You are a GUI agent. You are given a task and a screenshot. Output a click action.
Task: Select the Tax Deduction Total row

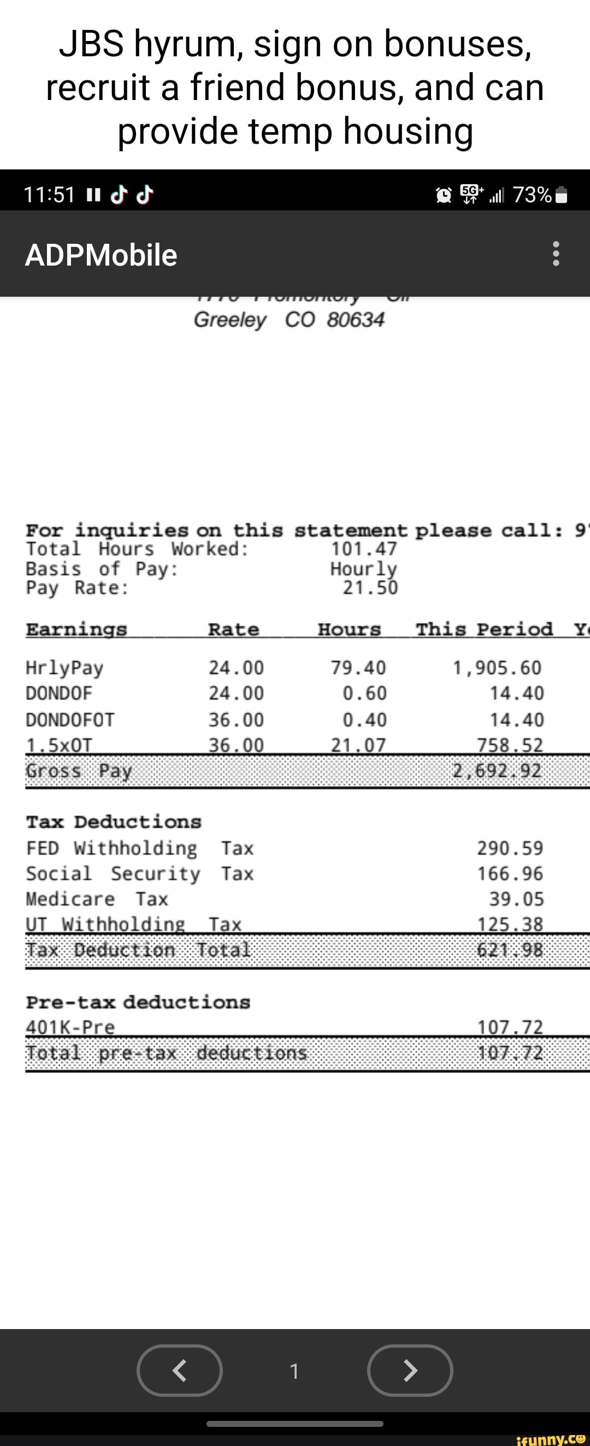(306, 950)
